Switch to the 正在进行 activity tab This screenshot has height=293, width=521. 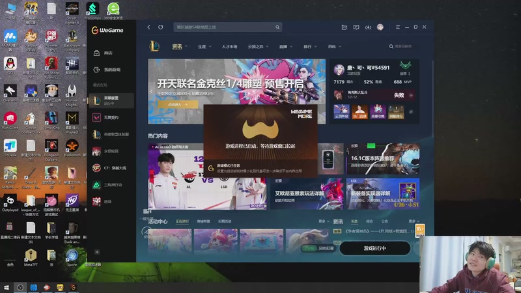[182, 221]
